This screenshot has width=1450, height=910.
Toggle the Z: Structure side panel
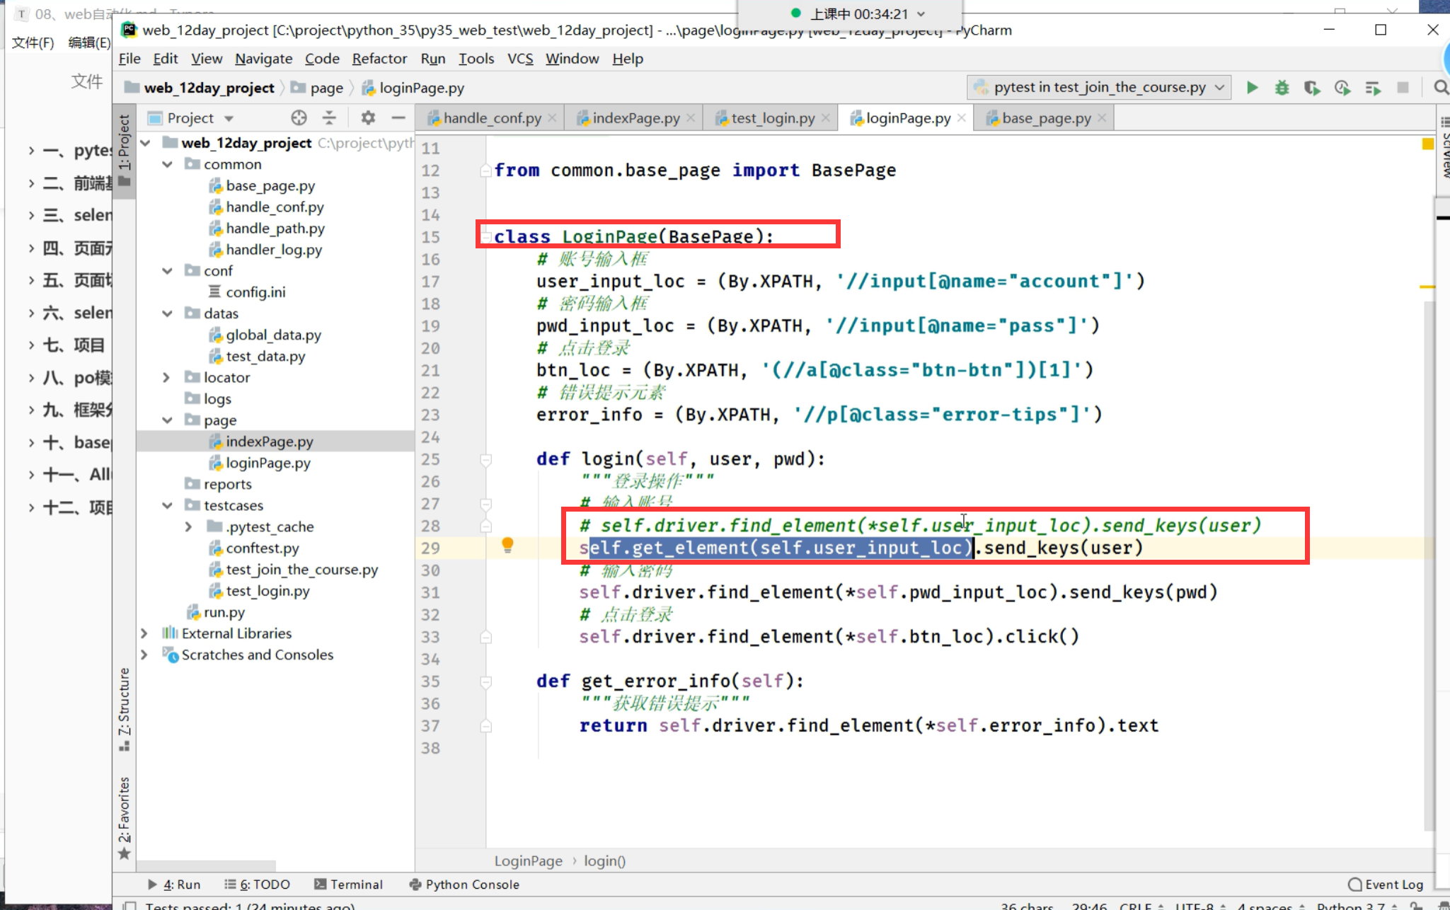point(124,708)
